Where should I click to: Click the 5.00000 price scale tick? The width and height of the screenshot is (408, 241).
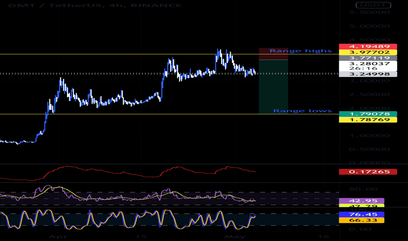pos(369,26)
